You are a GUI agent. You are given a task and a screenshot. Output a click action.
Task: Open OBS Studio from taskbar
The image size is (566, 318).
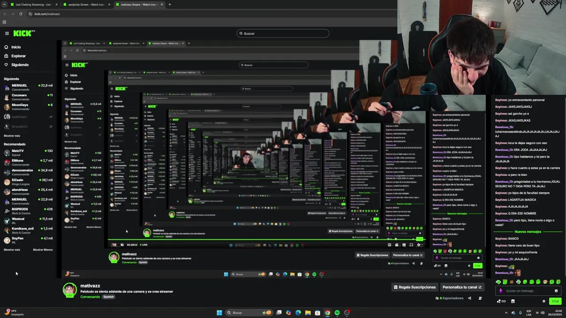(347, 313)
